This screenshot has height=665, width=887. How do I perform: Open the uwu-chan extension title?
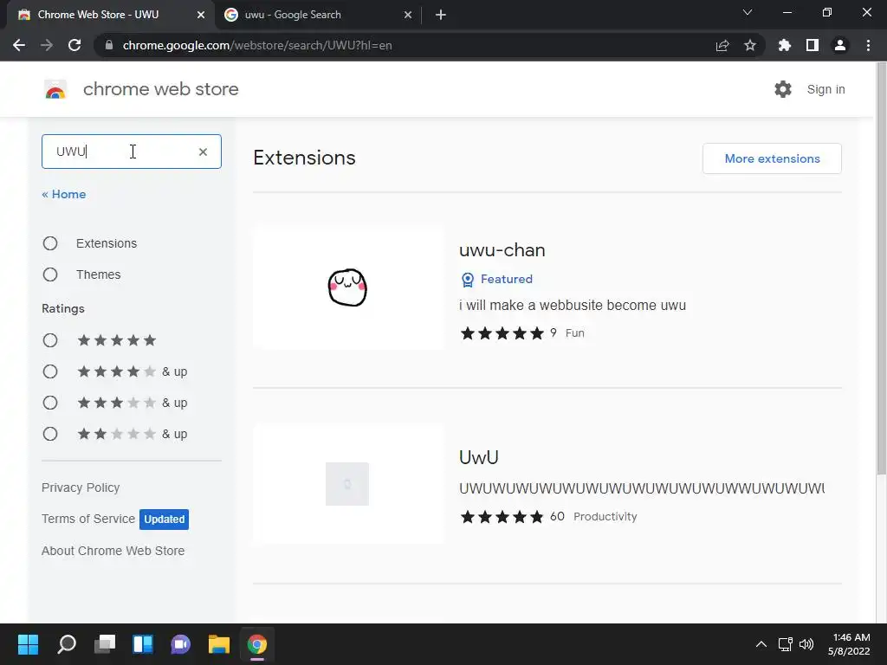coord(502,250)
